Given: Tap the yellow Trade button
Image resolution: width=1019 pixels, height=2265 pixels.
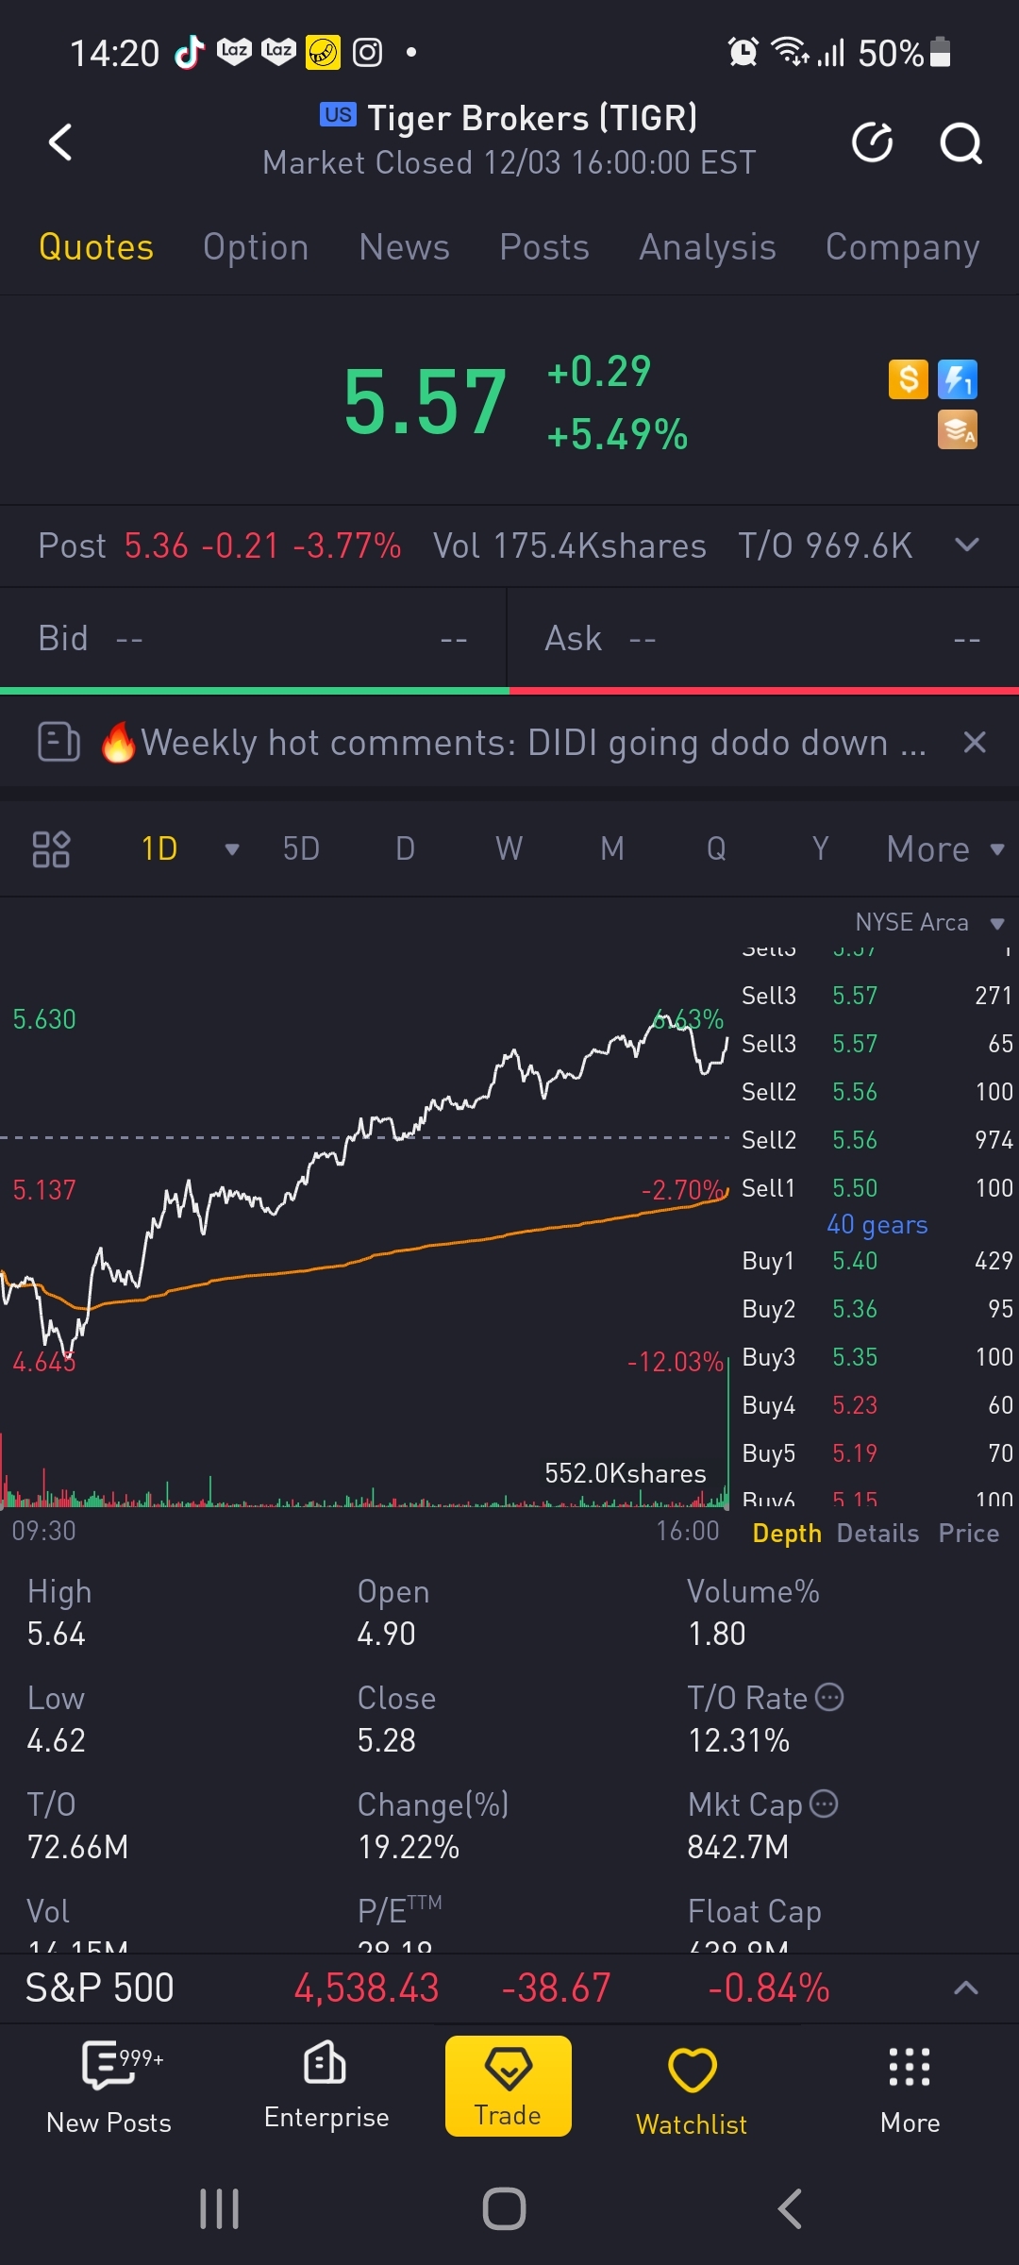Looking at the screenshot, I should point(509,2086).
